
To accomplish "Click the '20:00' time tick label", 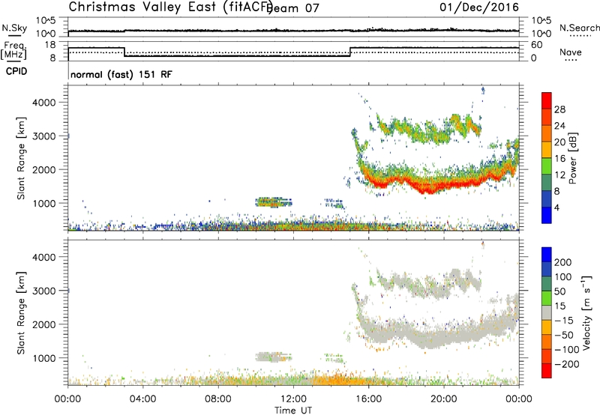I will pyautogui.click(x=444, y=399).
